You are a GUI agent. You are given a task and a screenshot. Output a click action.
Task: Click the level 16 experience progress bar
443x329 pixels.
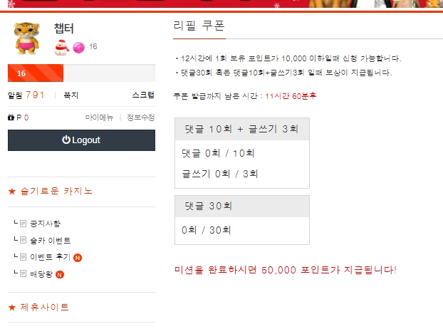[80, 73]
